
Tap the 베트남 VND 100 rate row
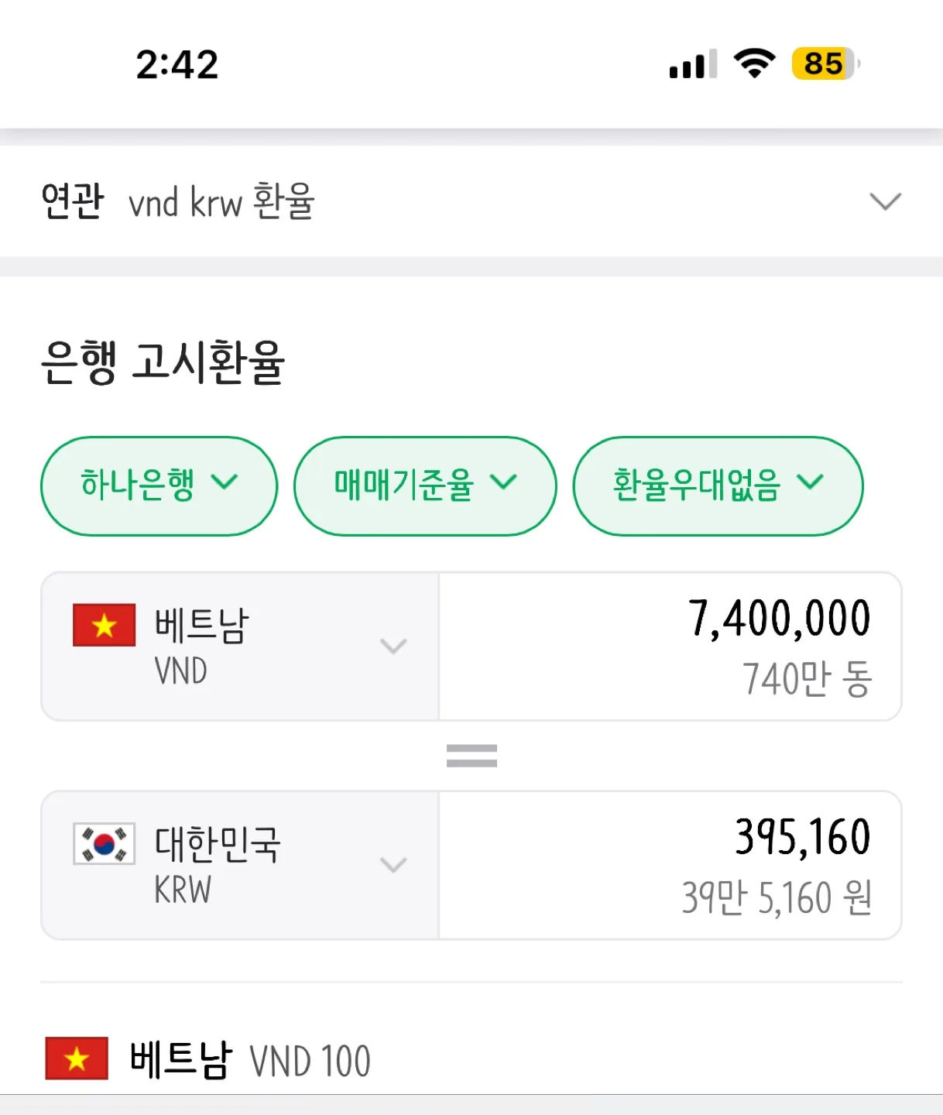click(471, 1059)
